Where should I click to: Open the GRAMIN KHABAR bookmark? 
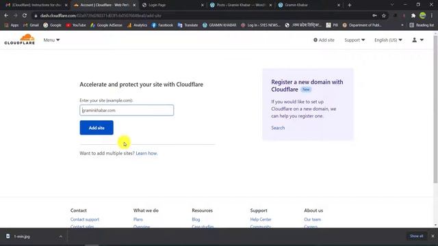click(219, 25)
